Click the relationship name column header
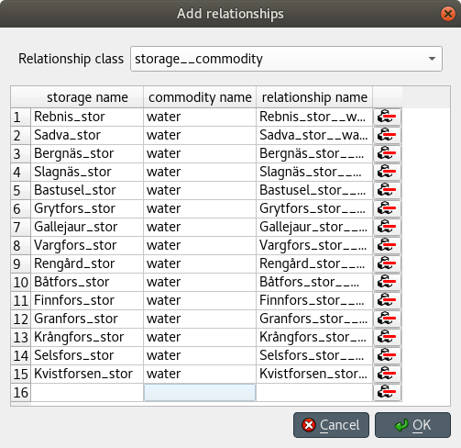This screenshot has width=461, height=448. pos(314,97)
